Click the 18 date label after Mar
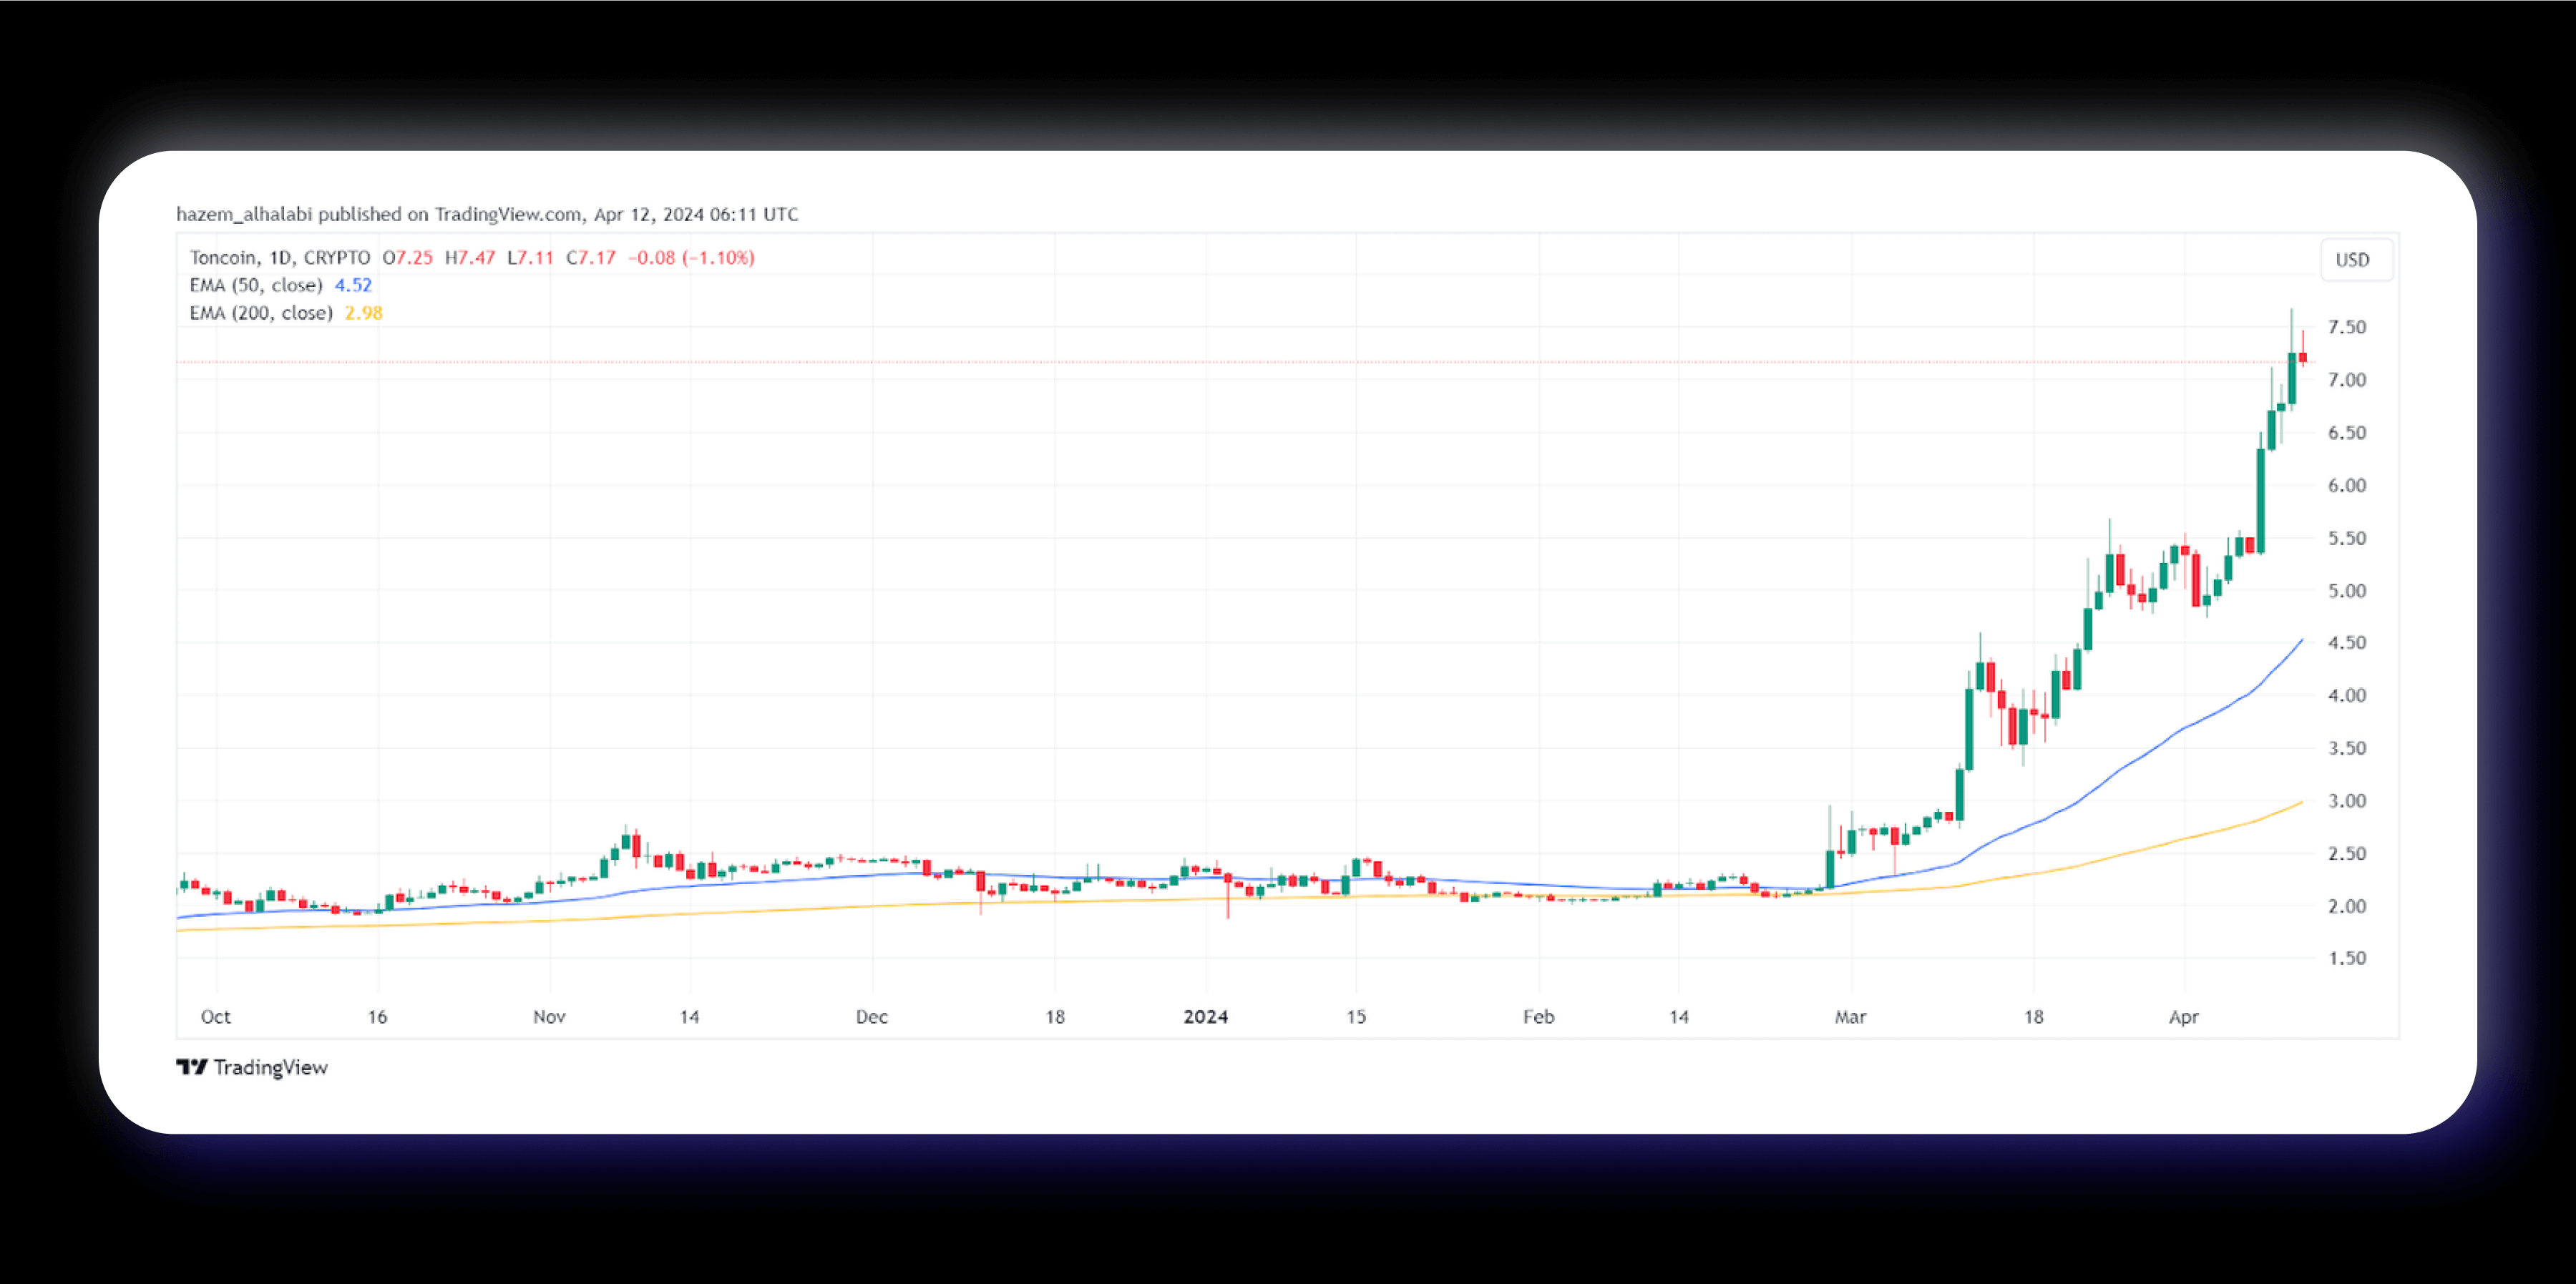This screenshot has height=1284, width=2576. pos(2034,1017)
